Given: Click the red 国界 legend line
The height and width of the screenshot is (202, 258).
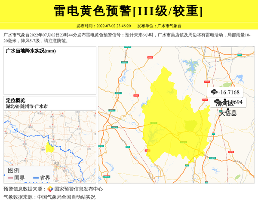Looking at the screenshot, I should (10, 178).
